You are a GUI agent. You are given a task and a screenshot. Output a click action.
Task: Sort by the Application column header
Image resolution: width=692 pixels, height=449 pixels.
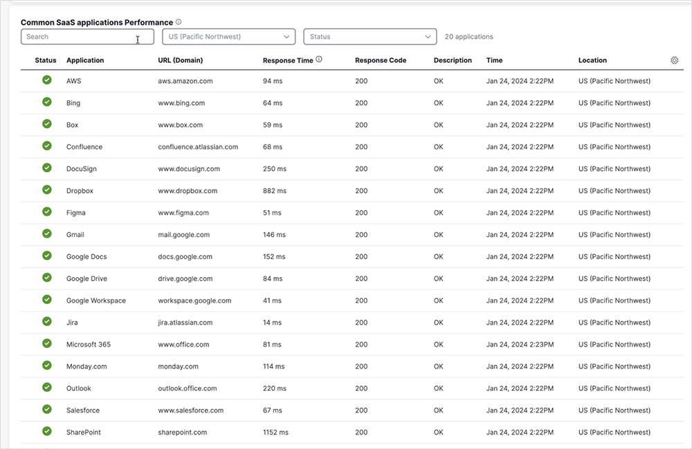click(x=85, y=60)
